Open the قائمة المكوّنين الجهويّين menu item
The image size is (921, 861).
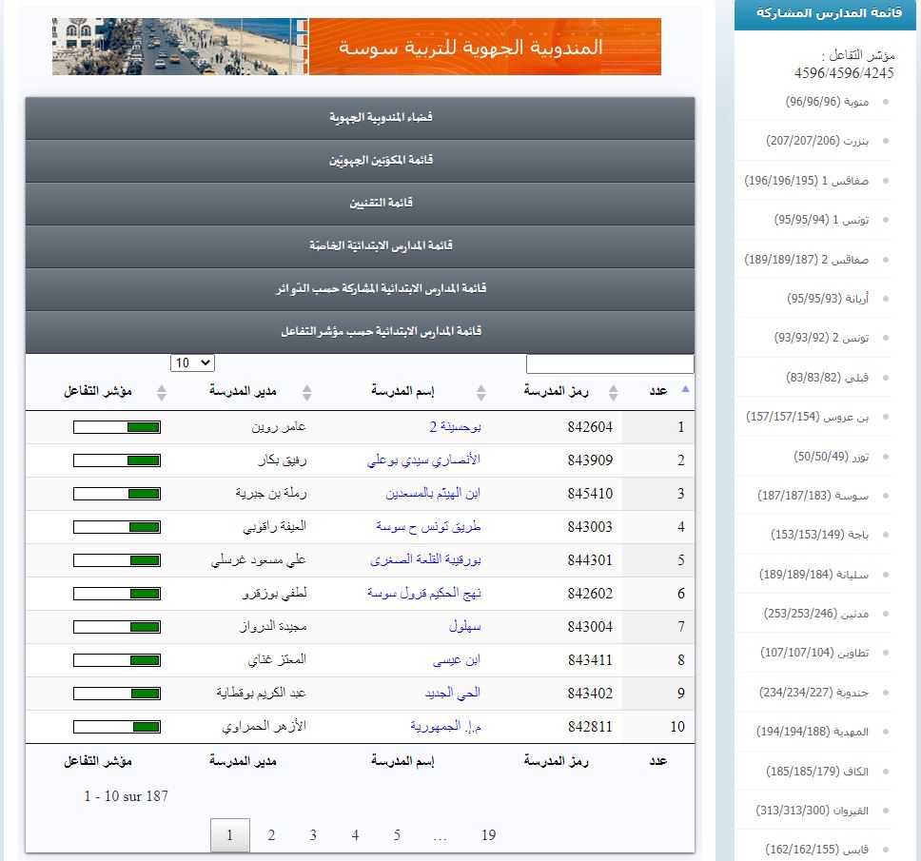(360, 161)
